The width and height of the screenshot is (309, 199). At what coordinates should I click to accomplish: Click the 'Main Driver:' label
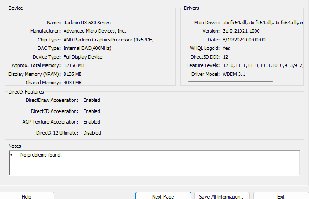[x=207, y=23]
